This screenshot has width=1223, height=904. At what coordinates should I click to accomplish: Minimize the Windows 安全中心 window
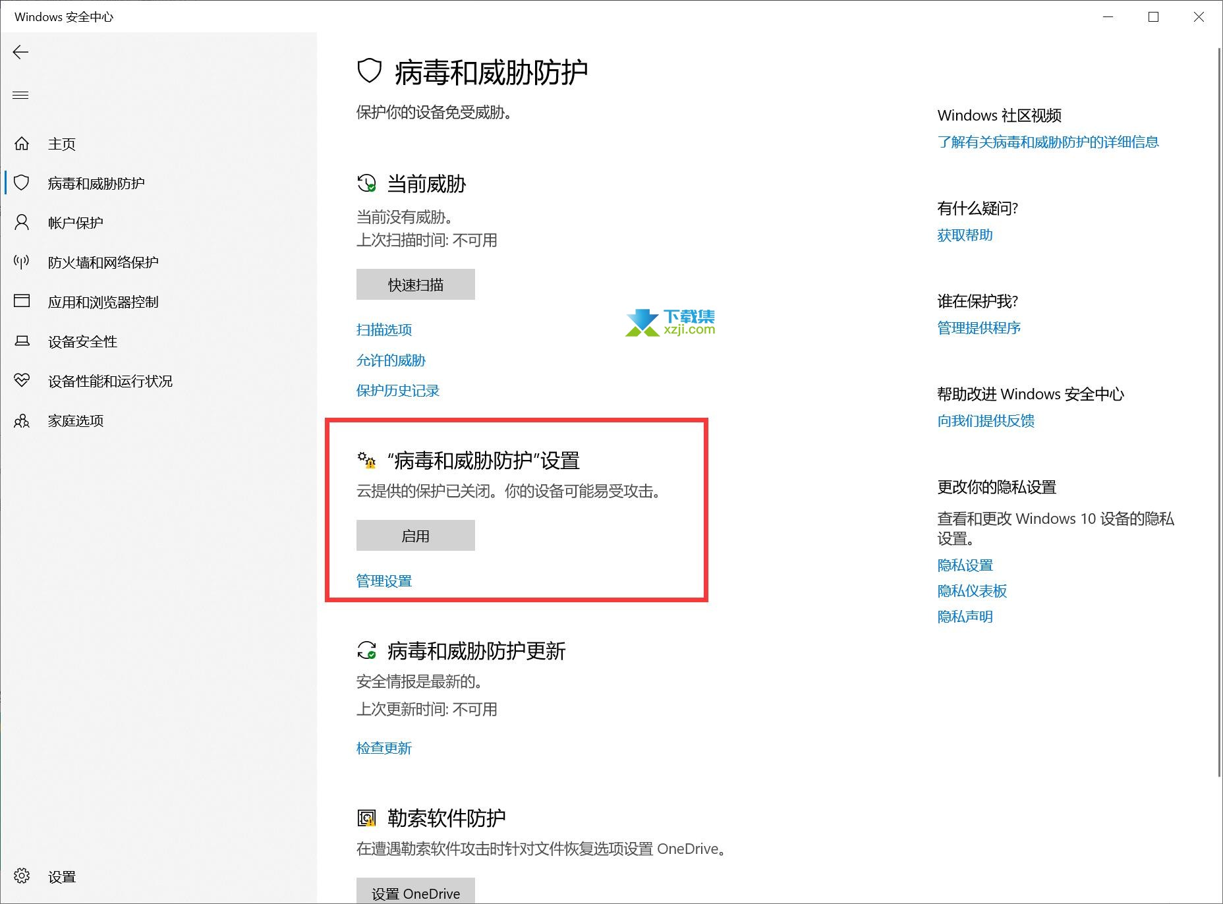pyautogui.click(x=1108, y=17)
